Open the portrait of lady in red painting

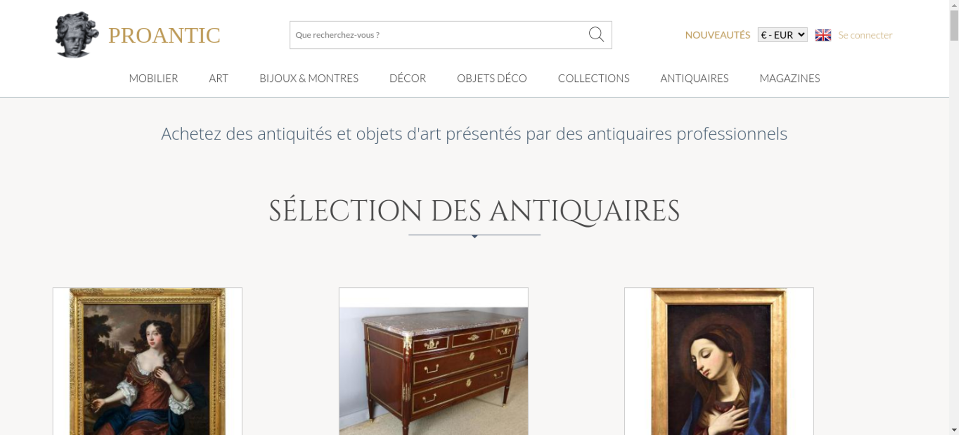pyautogui.click(x=147, y=361)
